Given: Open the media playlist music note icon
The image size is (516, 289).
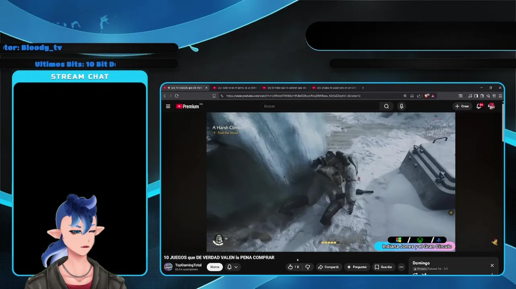Looking at the screenshot, I should (x=470, y=96).
